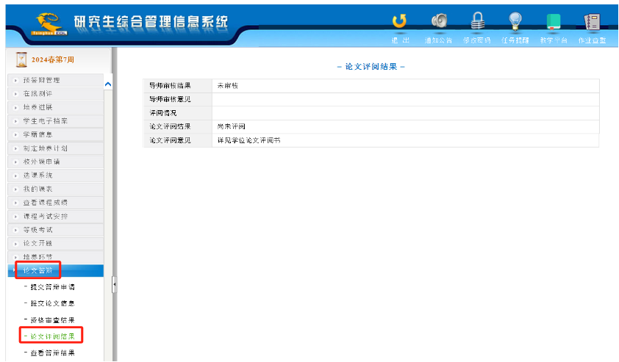Click the 作业查重 notebook icon
Viewport: 619px width, 362px height.
pos(592,21)
